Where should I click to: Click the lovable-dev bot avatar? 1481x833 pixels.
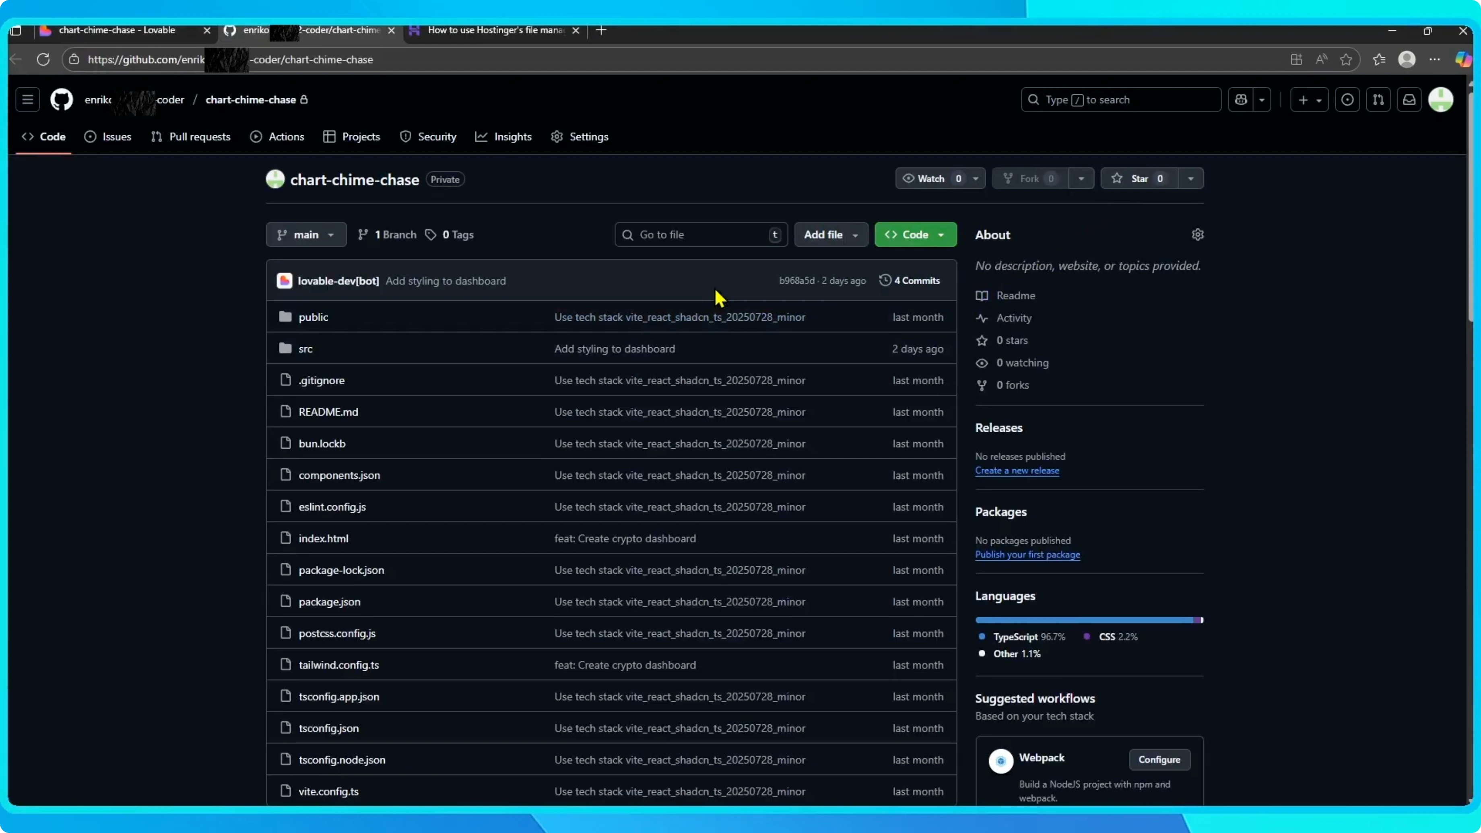pyautogui.click(x=285, y=280)
